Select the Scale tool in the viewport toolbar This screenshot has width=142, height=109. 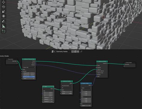tap(4, 11)
